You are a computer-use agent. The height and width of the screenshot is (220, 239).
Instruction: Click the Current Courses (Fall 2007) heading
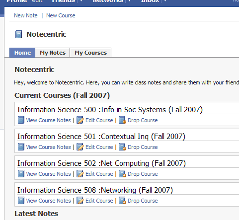coord(62,95)
